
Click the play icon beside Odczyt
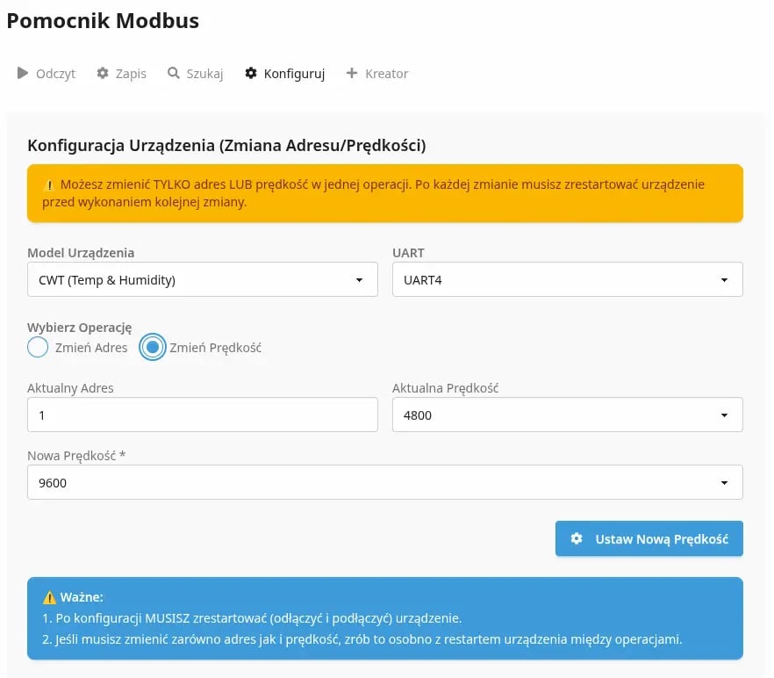coord(23,74)
